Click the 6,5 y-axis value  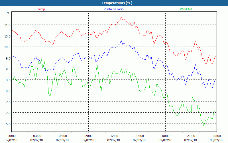pos(8,124)
